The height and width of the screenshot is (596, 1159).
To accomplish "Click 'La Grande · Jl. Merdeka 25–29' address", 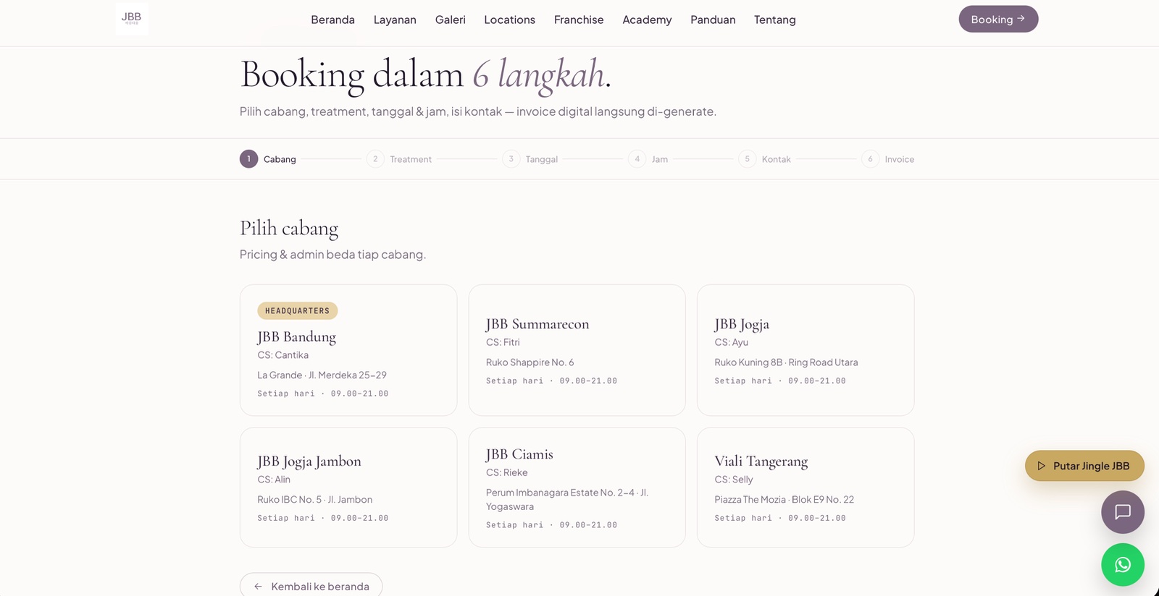I will click(x=322, y=375).
